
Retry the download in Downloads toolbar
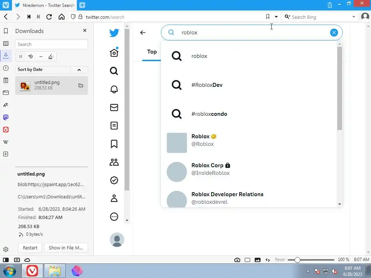30,56
